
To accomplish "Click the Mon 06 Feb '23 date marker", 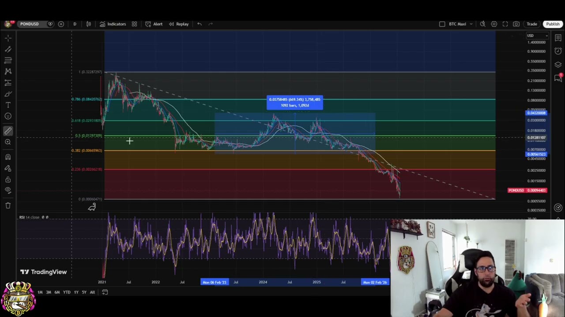I will (215, 282).
